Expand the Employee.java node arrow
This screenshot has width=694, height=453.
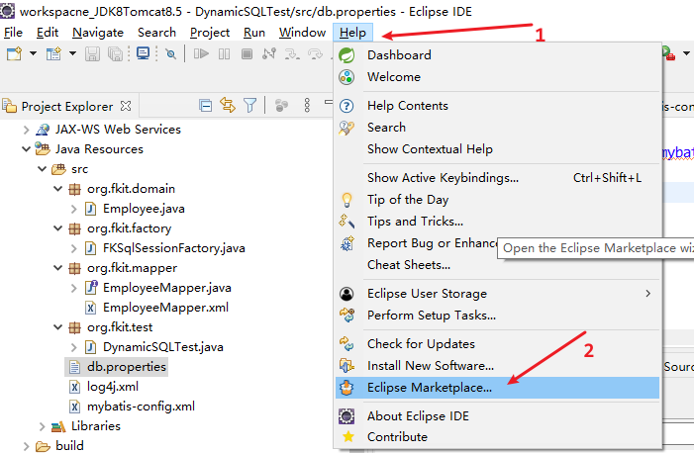[x=74, y=209]
